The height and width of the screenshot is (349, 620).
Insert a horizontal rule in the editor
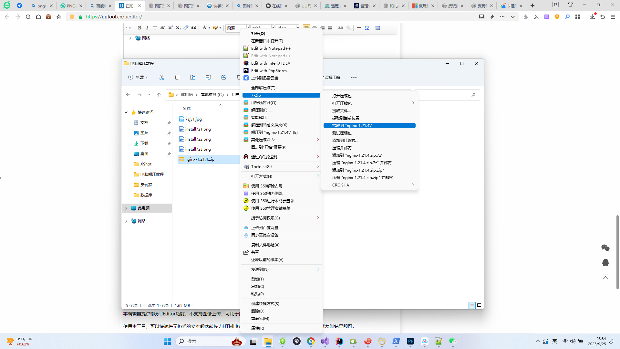click(x=359, y=28)
